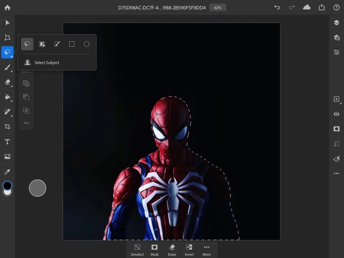
Task: Select the Move tool arrow
Action: click(x=7, y=23)
